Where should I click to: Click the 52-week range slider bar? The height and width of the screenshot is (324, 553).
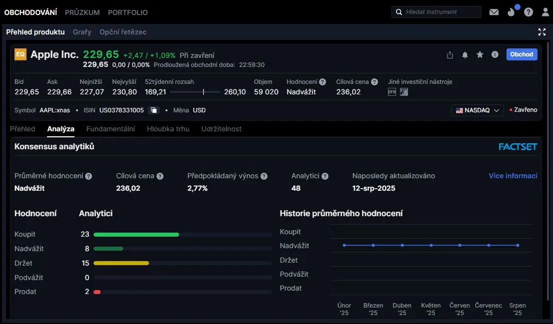point(195,92)
